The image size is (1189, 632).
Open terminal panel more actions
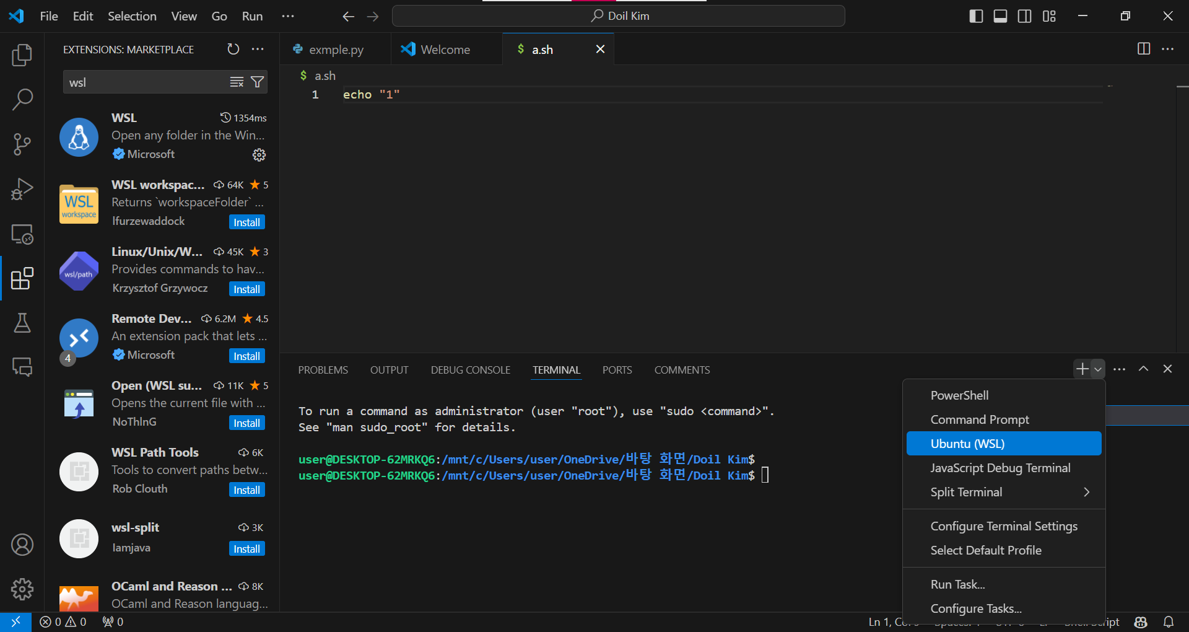[1119, 369]
